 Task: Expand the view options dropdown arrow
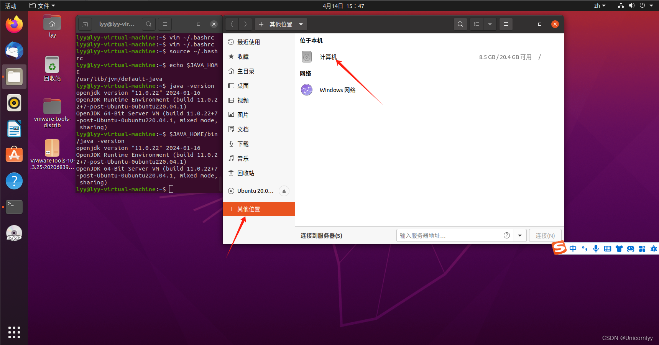point(490,24)
